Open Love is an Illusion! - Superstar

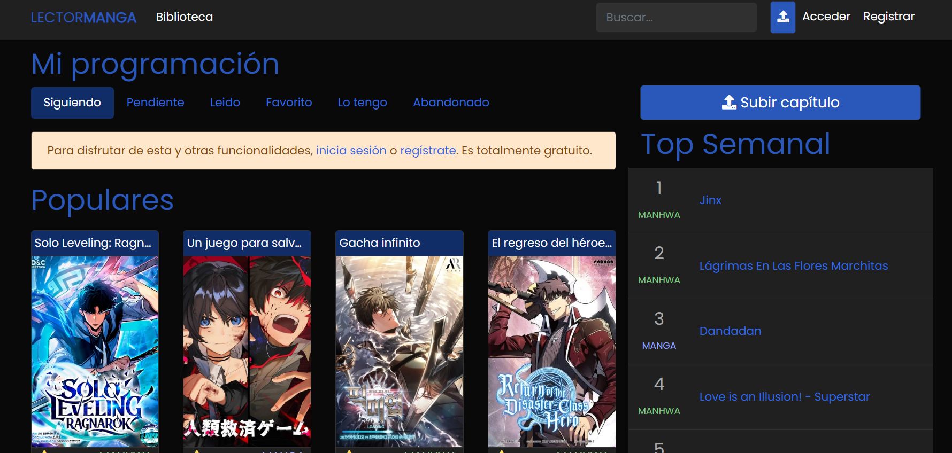tap(785, 397)
